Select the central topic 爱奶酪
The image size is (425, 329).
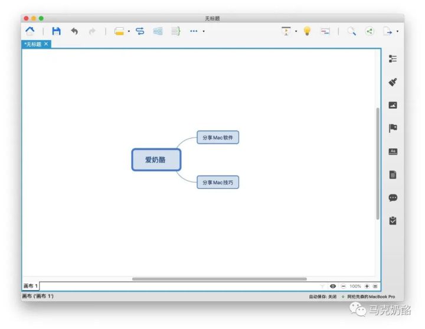click(156, 159)
